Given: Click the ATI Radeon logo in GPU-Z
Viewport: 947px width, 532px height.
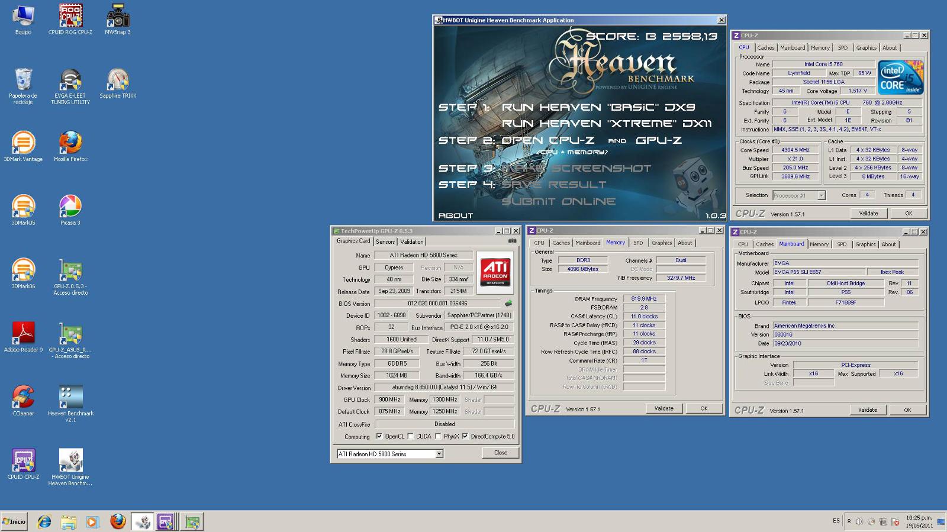Looking at the screenshot, I should (495, 272).
